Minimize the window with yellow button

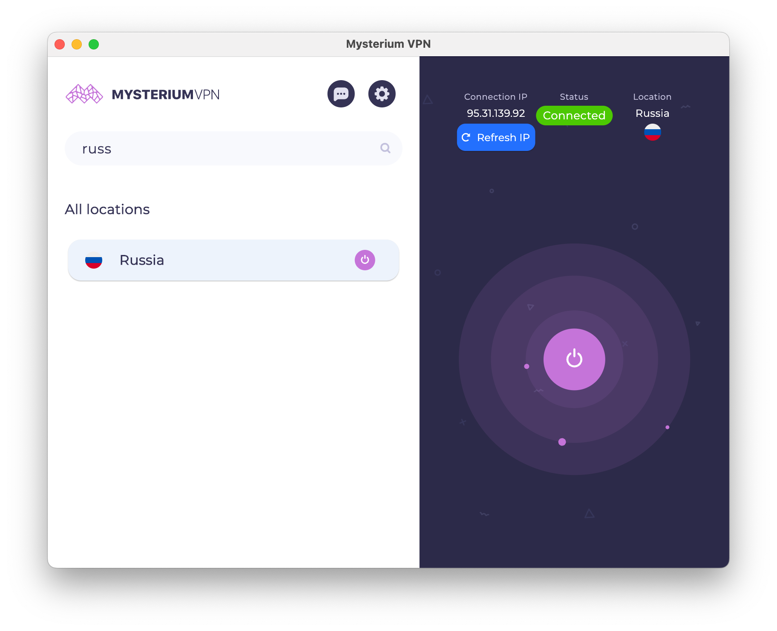77,44
